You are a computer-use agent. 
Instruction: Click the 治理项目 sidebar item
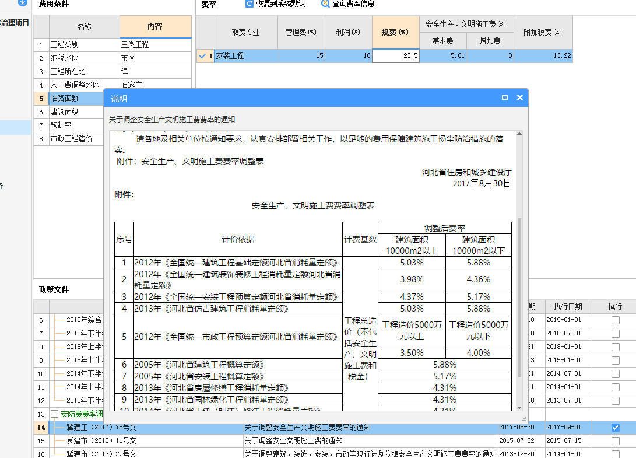tap(15, 22)
